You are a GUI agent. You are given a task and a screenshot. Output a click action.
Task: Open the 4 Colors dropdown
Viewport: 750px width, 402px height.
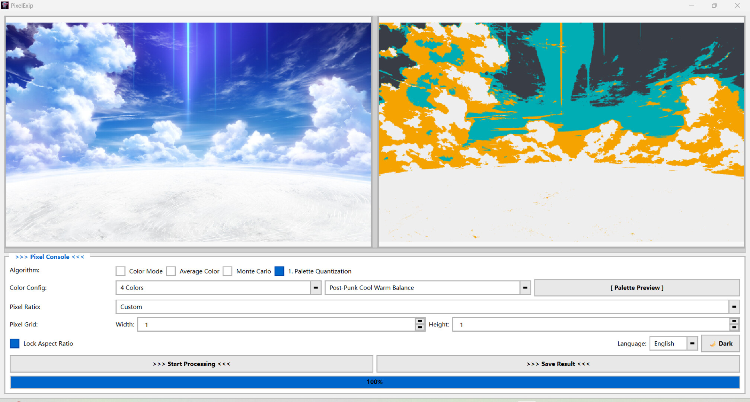(x=316, y=288)
